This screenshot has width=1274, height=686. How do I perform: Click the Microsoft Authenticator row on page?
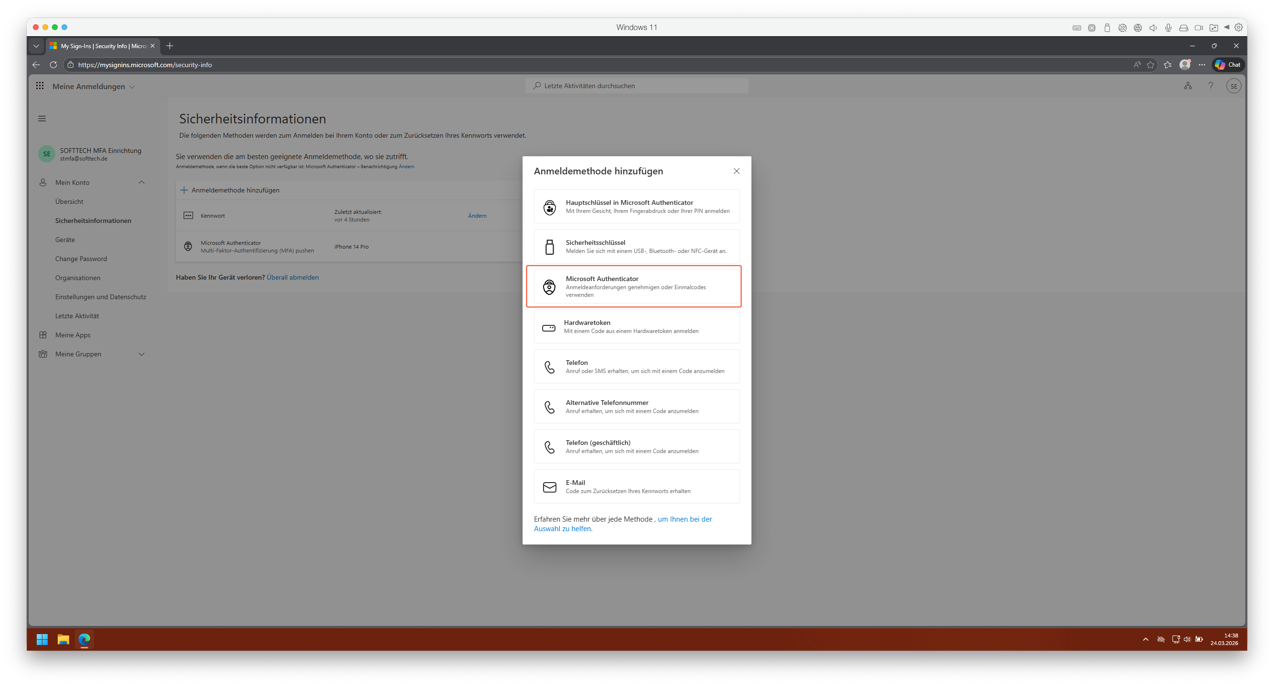pos(349,247)
